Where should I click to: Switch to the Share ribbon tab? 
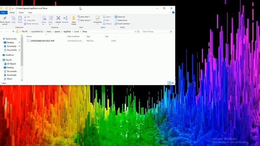(21, 13)
